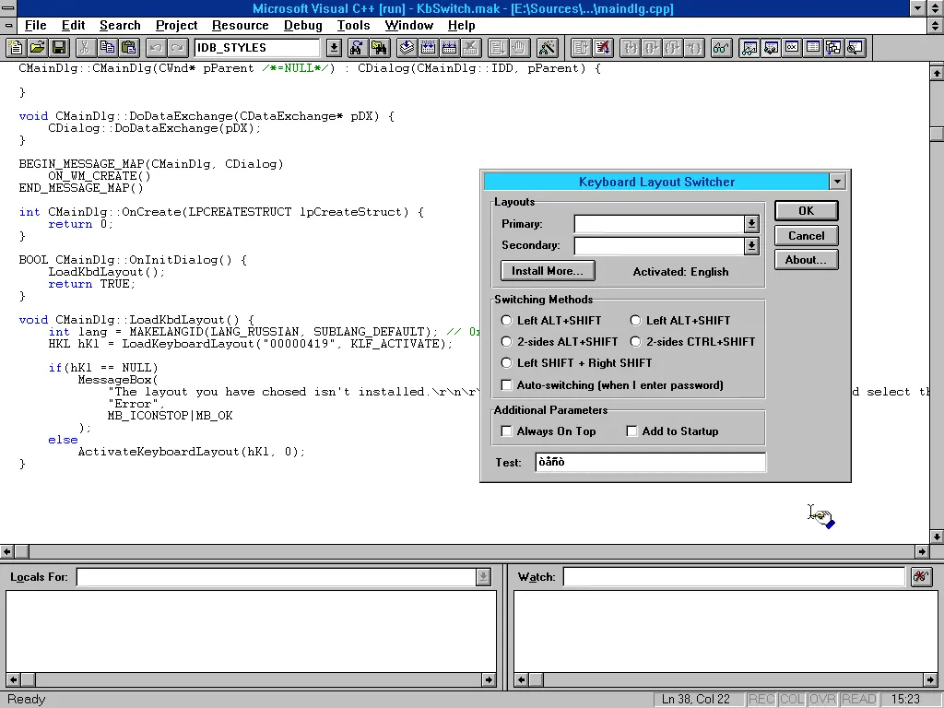The image size is (944, 708).
Task: Enable the Auto-switching checkbox
Action: click(506, 384)
